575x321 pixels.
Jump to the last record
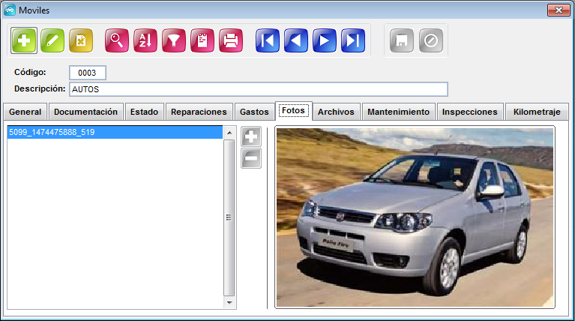coord(353,40)
